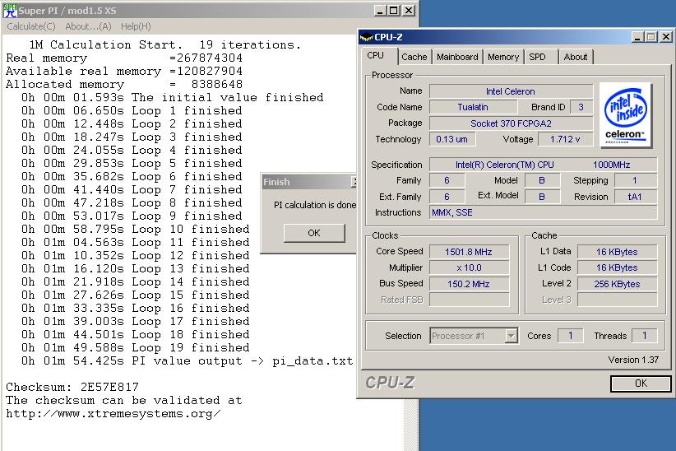Click the Instructions value MMX, SSE

click(x=544, y=212)
